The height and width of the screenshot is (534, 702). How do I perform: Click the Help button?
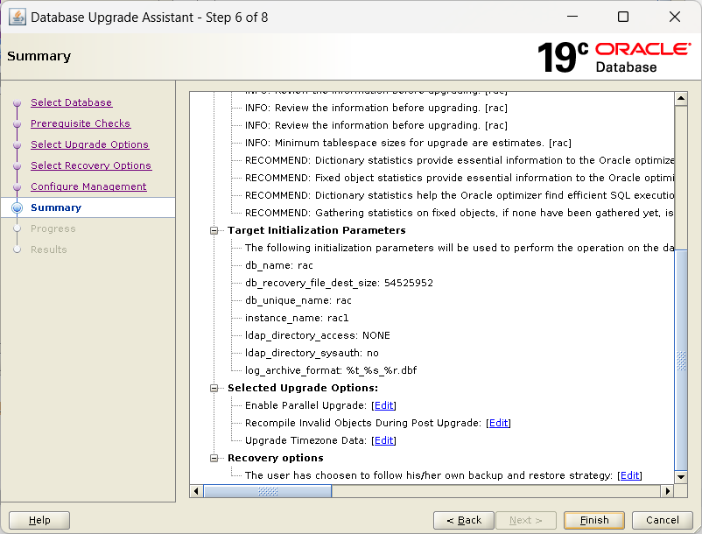[39, 520]
